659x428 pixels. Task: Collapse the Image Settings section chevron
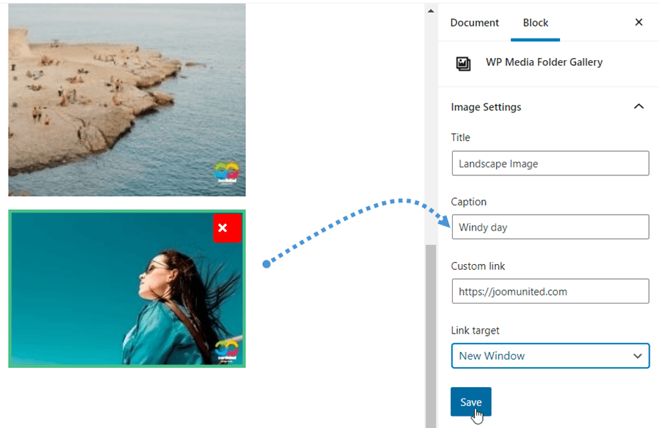tap(638, 107)
